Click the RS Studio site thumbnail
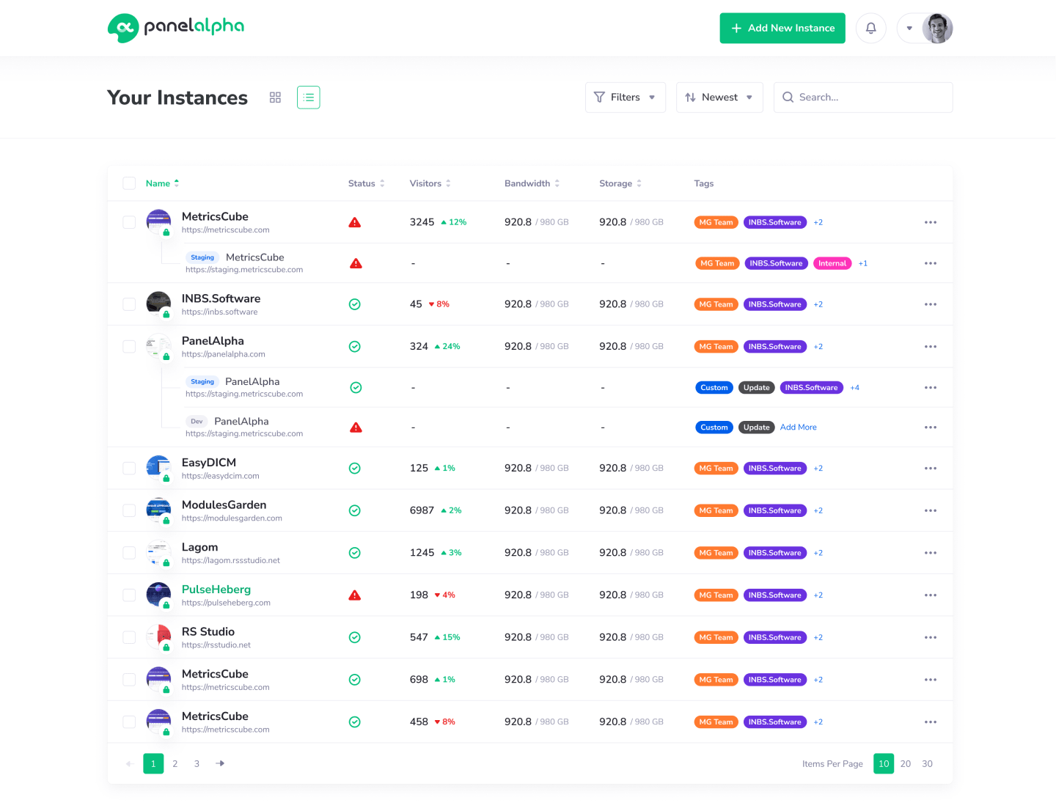This screenshot has height=811, width=1056. click(x=158, y=637)
